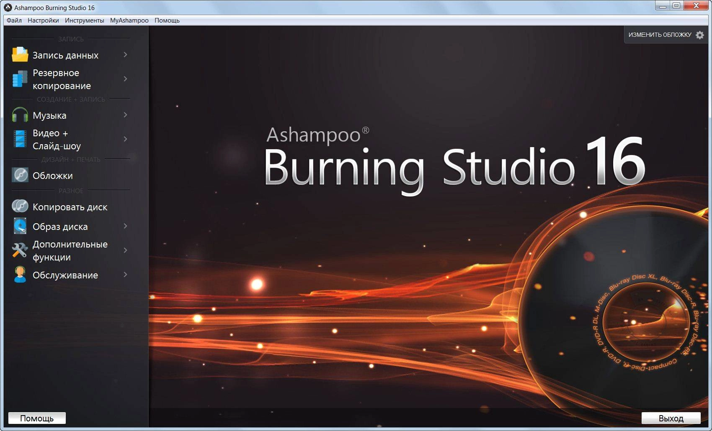Click the Обслуживание support person icon

click(x=20, y=275)
